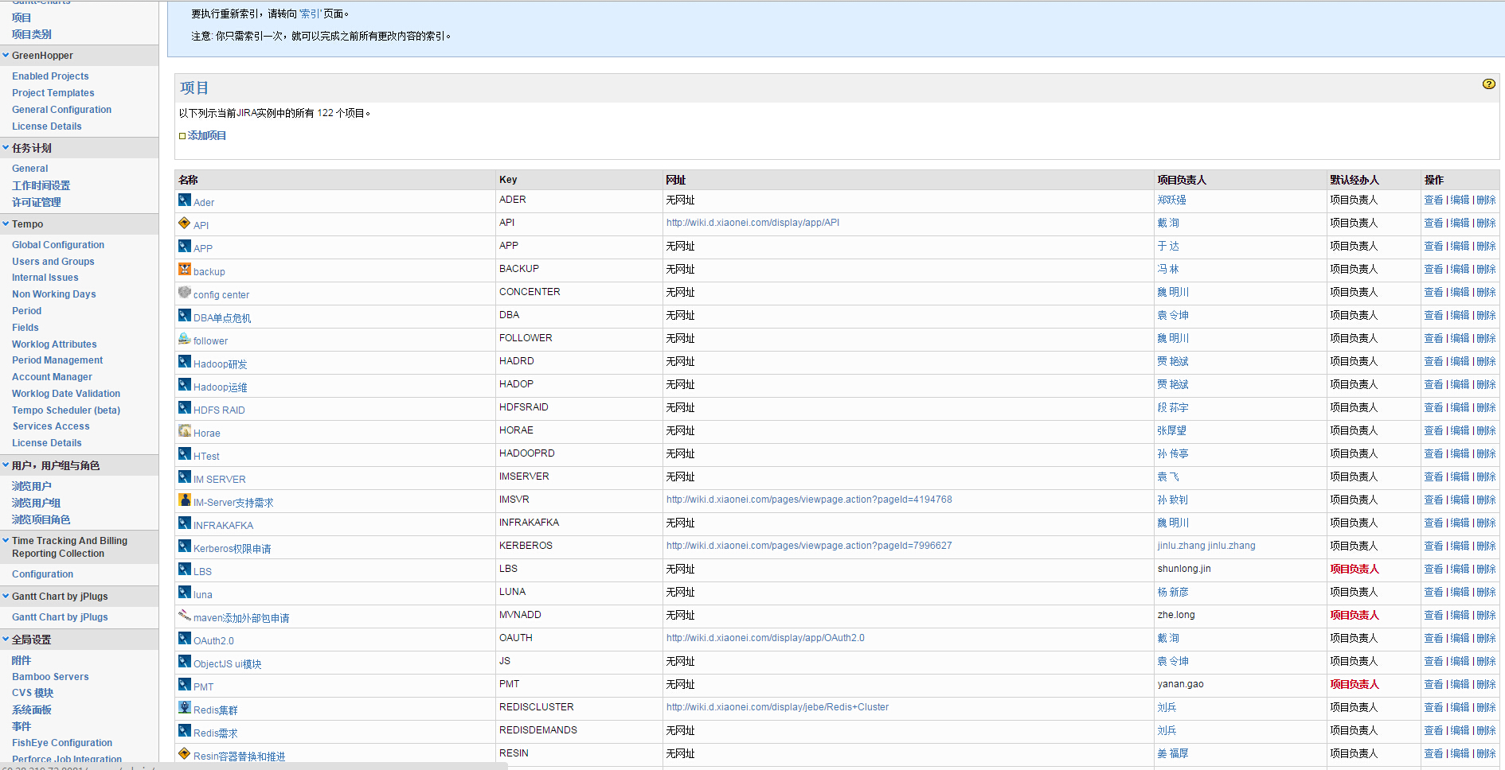
Task: Click project lead 郑跃强
Action: point(1171,200)
